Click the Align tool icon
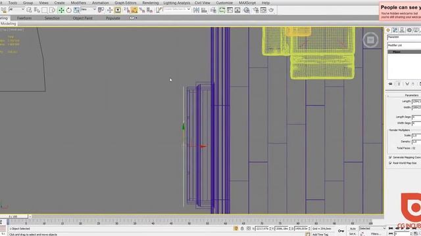421x236 pixels. pyautogui.click(x=204, y=10)
